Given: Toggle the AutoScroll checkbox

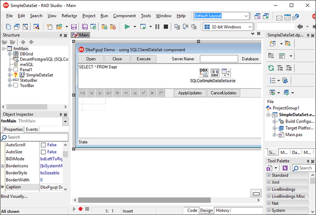Looking at the screenshot, I should 43,145.
